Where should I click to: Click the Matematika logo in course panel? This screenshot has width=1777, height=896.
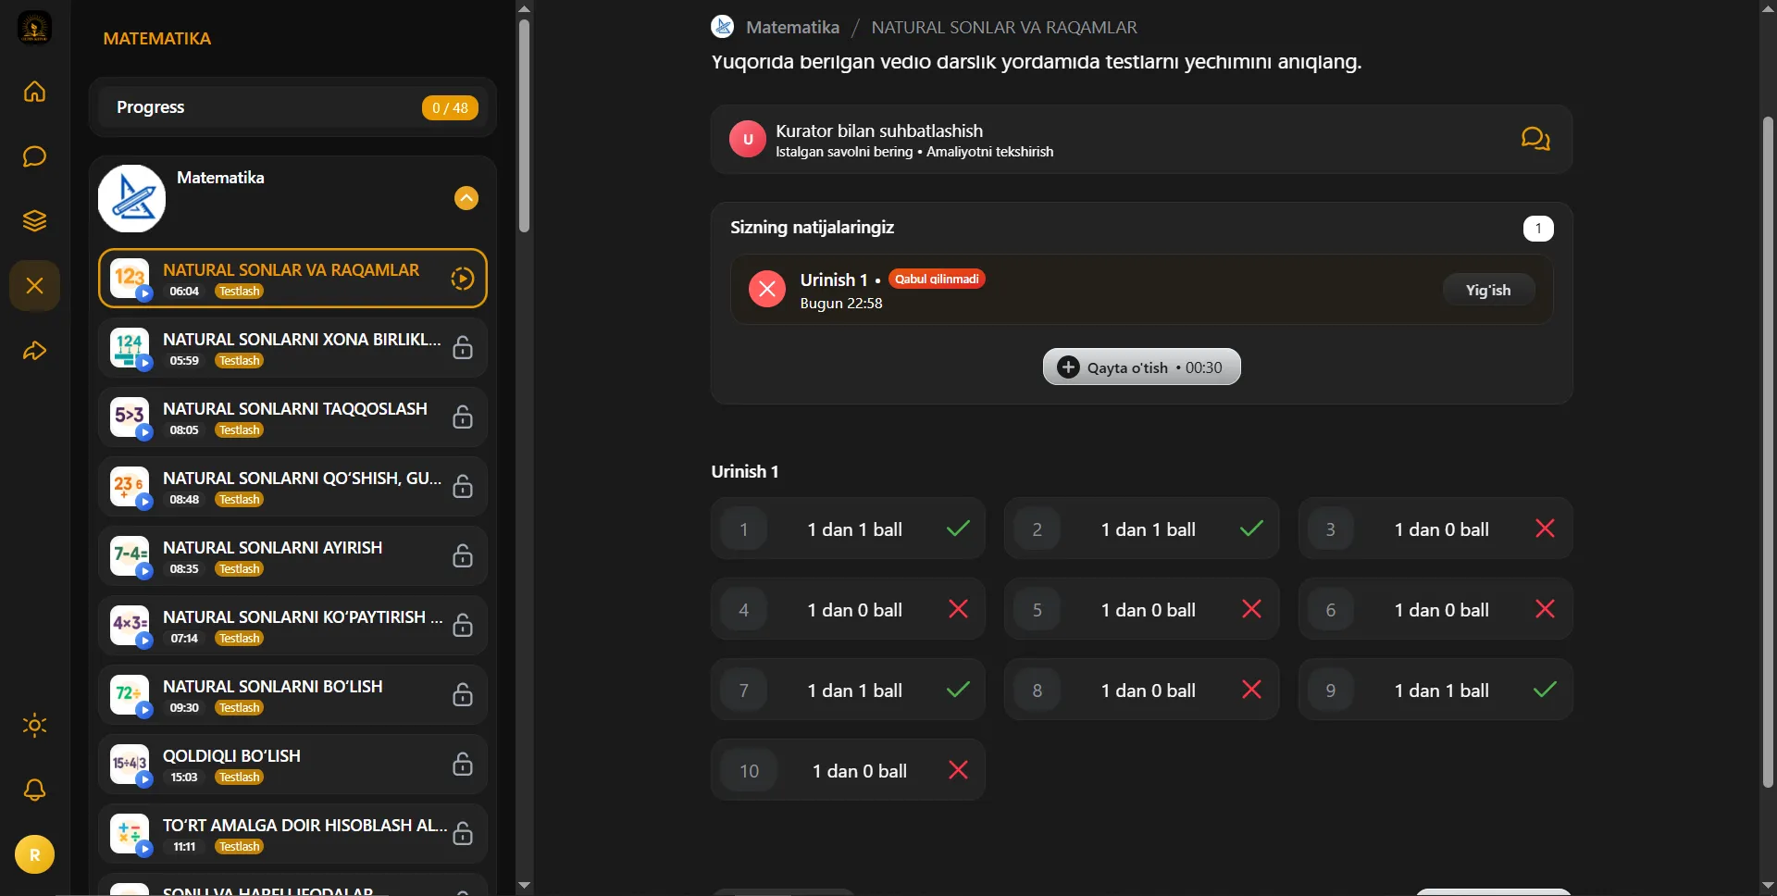[131, 198]
